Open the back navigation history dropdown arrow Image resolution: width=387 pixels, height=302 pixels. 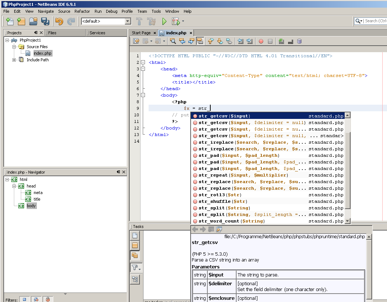[x=151, y=41]
